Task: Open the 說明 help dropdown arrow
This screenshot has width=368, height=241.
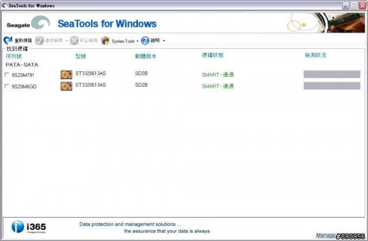Action: [x=164, y=41]
